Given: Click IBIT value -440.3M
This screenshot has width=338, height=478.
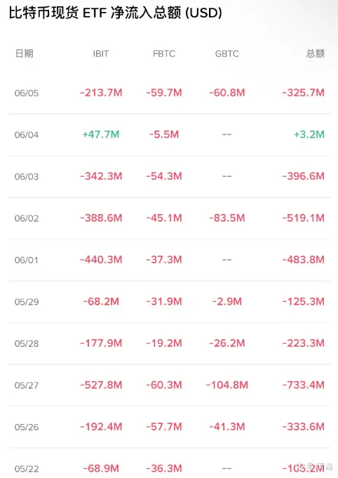Looking at the screenshot, I should (x=101, y=260).
